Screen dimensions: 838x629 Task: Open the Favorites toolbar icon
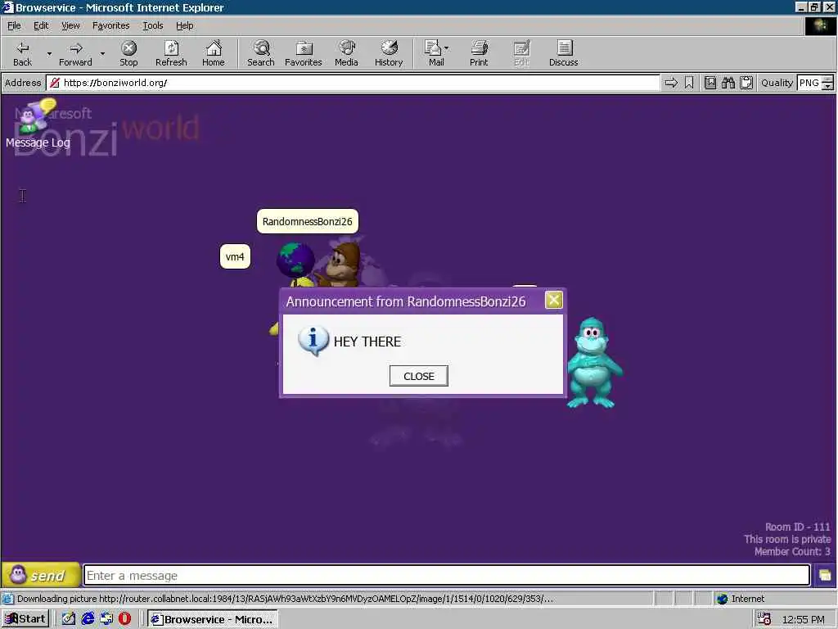303,53
